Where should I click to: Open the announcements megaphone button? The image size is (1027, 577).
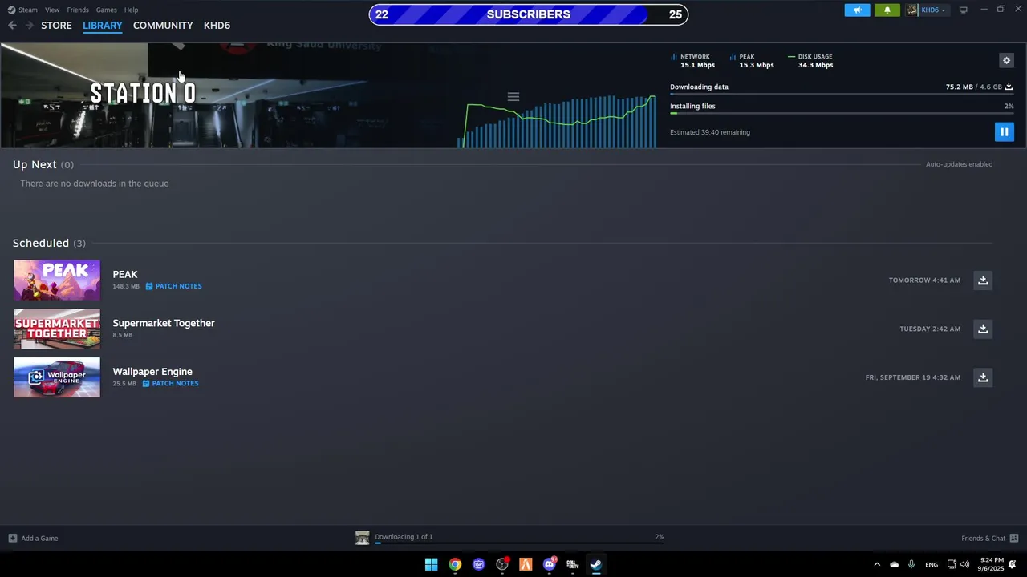857,10
